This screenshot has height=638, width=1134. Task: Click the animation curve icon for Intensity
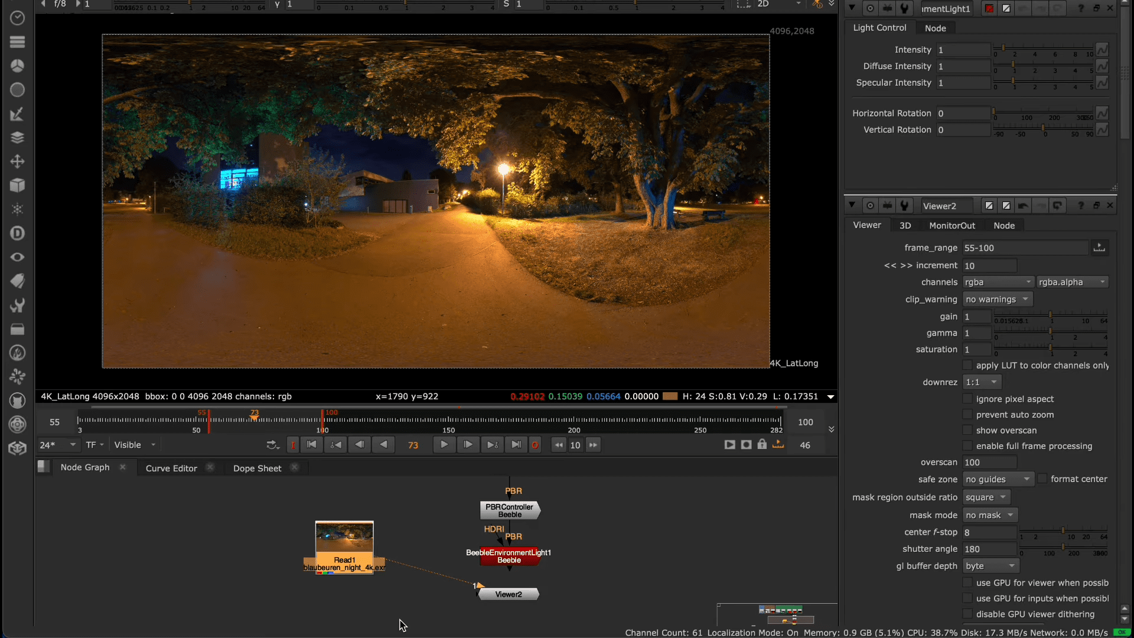point(1102,50)
